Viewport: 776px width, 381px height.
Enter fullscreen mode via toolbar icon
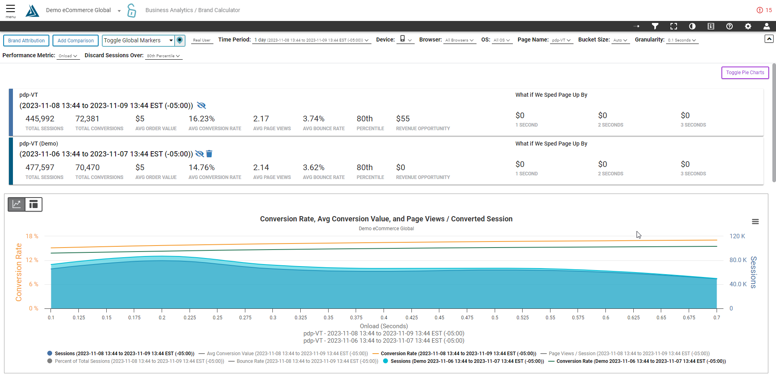pos(673,26)
